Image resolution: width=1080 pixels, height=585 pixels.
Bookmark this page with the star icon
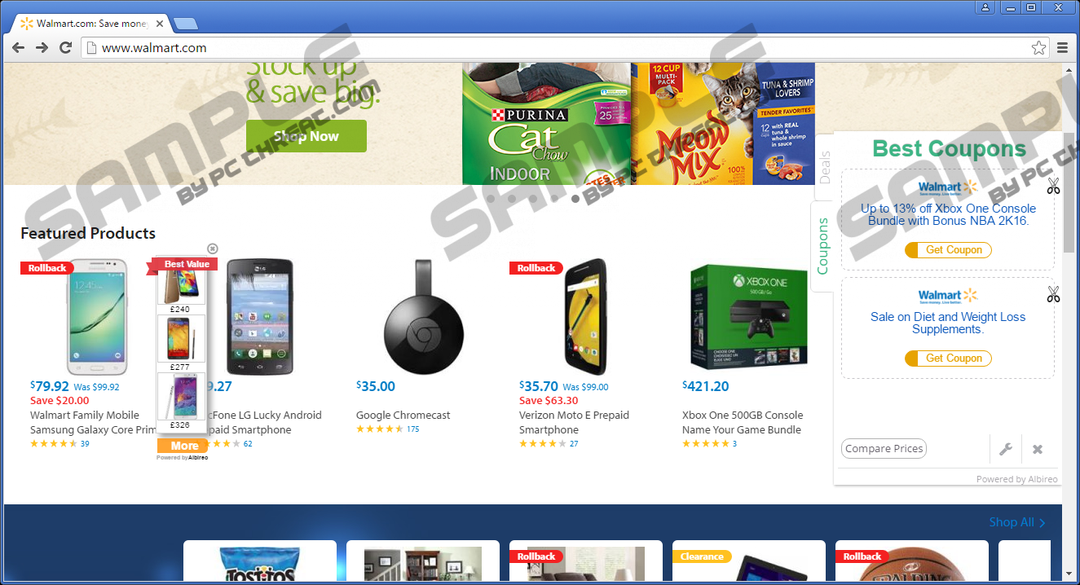[x=1038, y=48]
